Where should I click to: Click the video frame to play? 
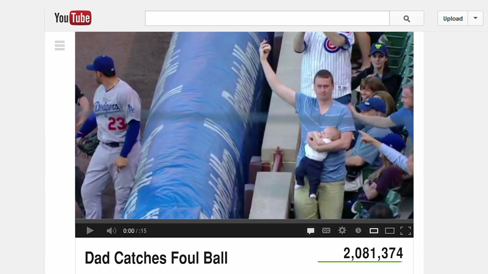point(244,125)
